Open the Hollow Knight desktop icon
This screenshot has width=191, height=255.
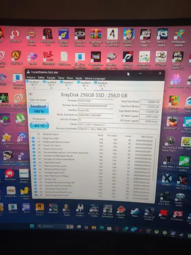tap(80, 210)
